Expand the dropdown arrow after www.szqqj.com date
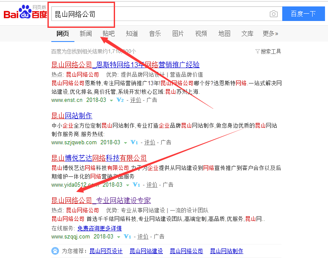Image resolution: width=328 pixels, height=265 pixels. [118, 236]
